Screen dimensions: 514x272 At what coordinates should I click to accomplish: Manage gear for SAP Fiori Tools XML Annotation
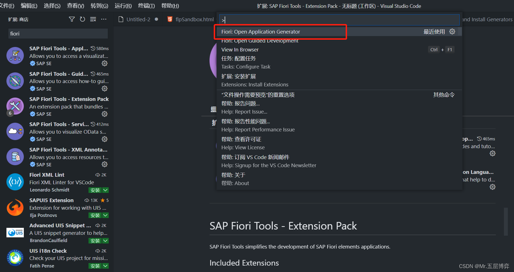pyautogui.click(x=104, y=164)
